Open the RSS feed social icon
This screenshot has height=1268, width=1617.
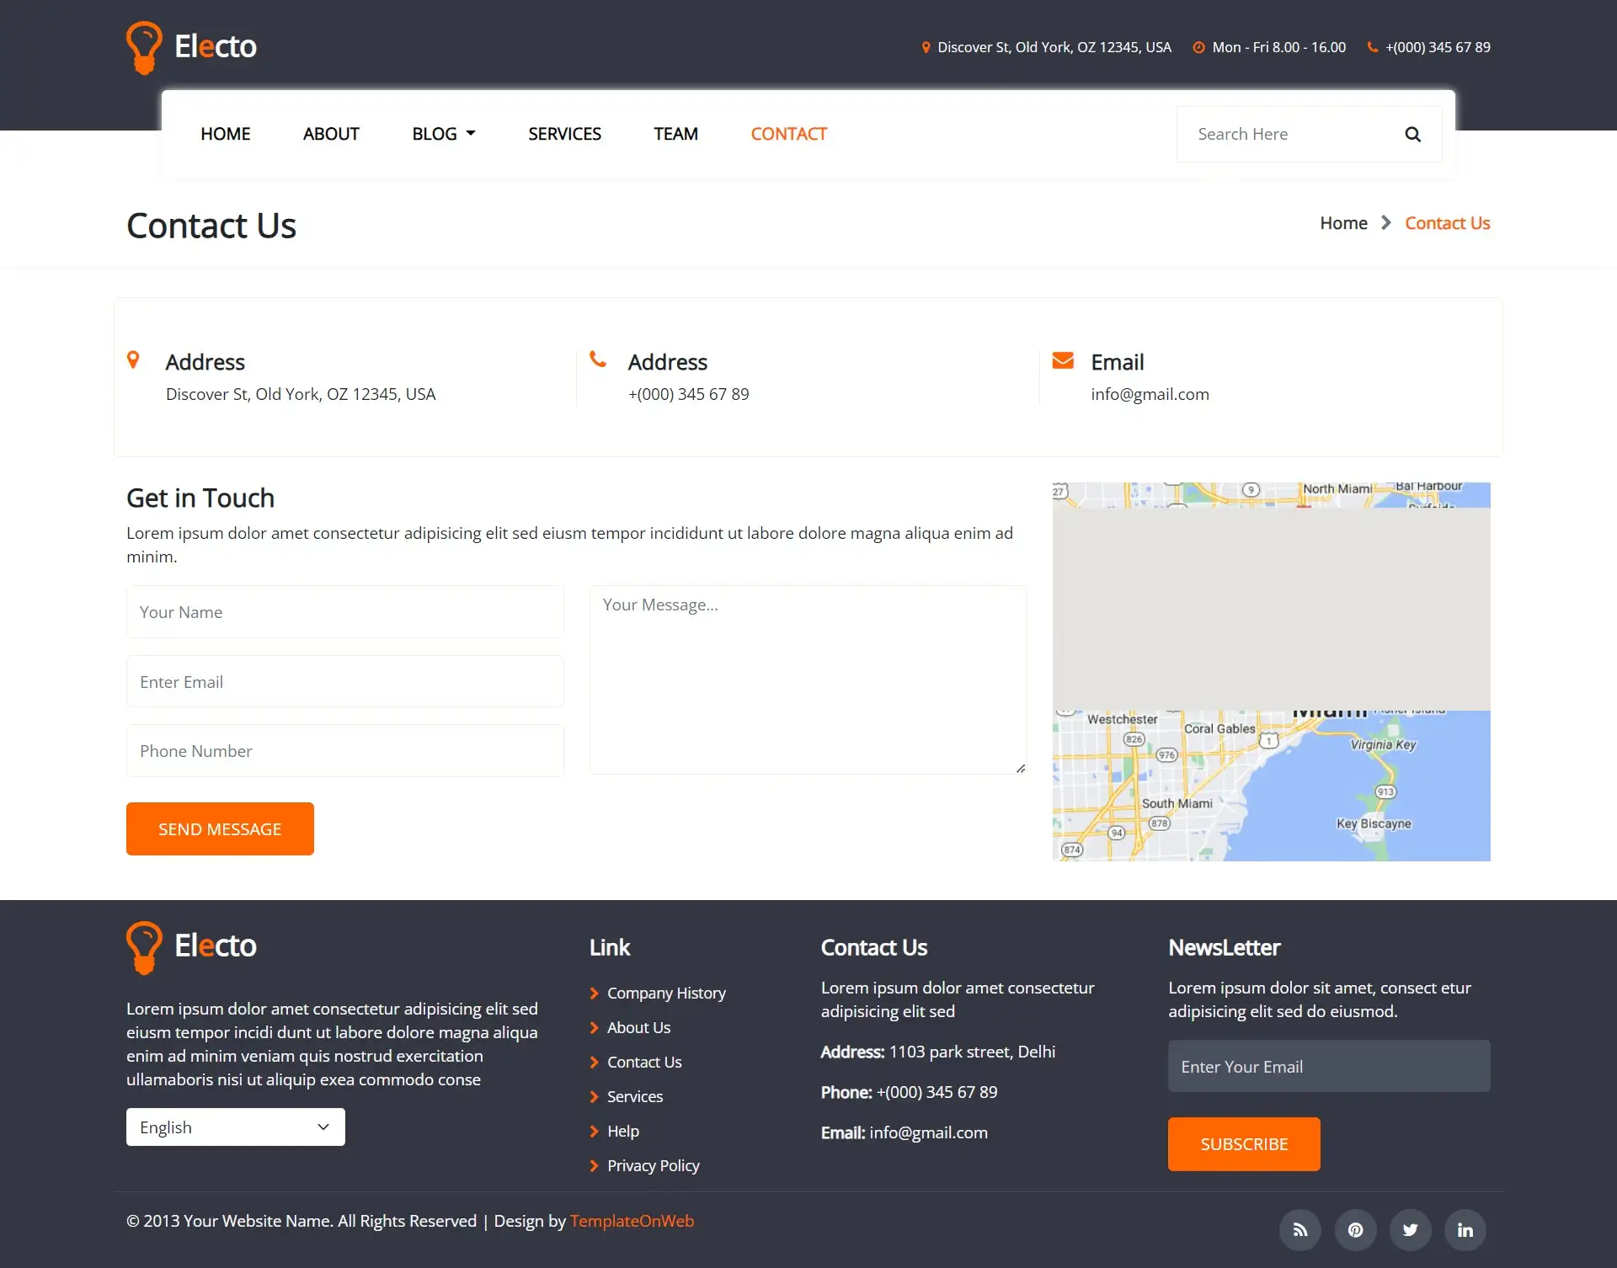1300,1230
